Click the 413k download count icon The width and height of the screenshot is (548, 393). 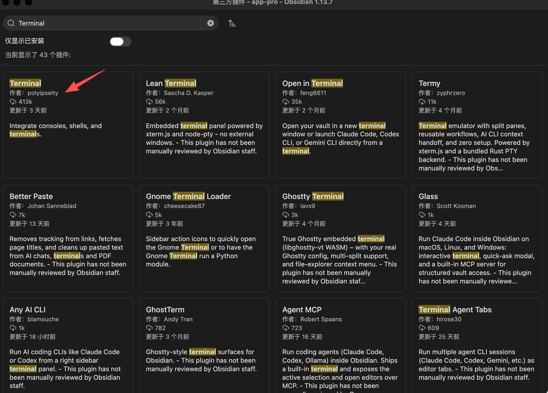point(13,102)
